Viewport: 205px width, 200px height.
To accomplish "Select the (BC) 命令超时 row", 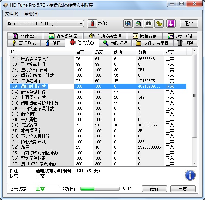I will coord(98,114).
